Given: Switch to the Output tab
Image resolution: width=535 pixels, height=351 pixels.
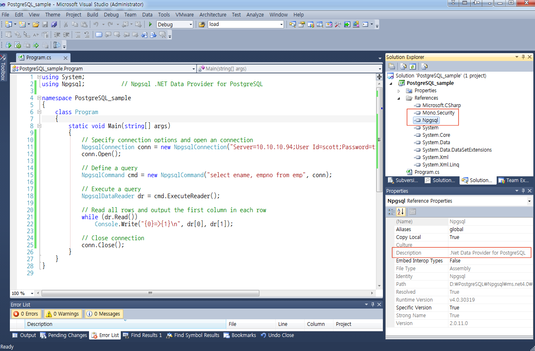Looking at the screenshot, I should pyautogui.click(x=24, y=335).
